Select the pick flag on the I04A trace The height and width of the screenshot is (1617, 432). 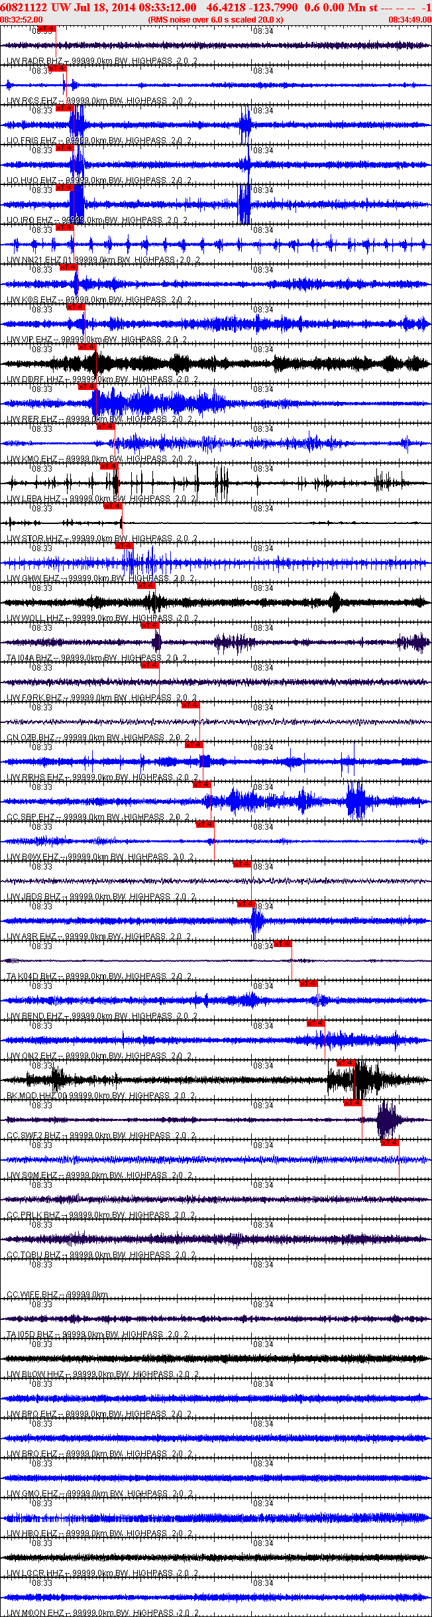[x=150, y=625]
